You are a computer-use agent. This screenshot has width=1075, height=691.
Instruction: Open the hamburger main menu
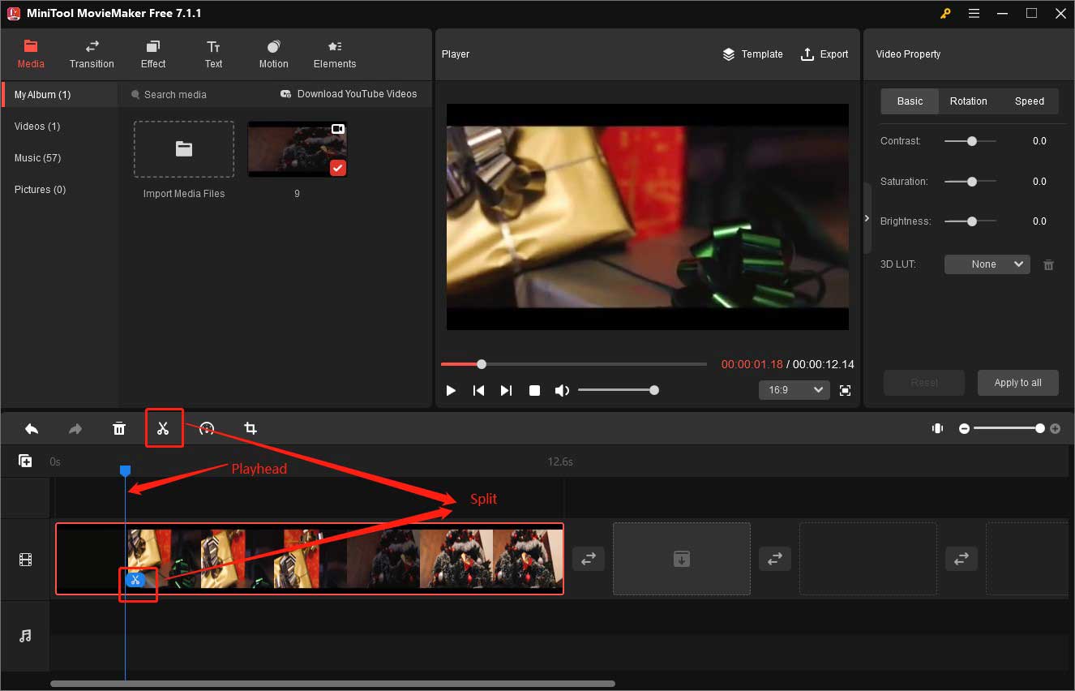pyautogui.click(x=974, y=13)
